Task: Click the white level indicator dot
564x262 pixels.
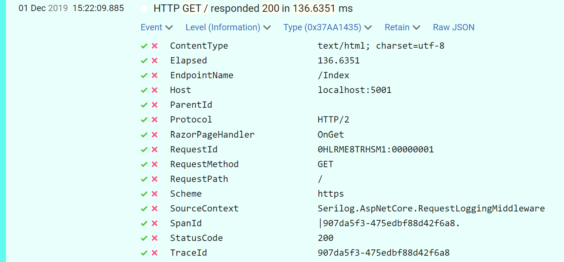Action: (x=144, y=9)
